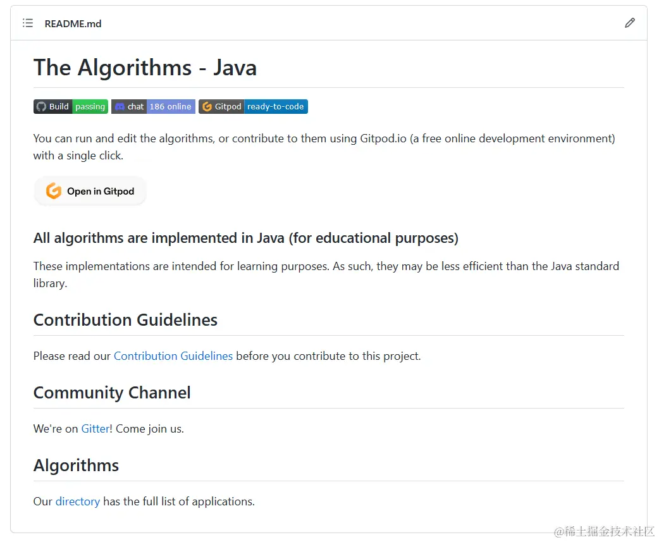The height and width of the screenshot is (542, 659).
Task: Open the README table of contents icon
Action: click(28, 23)
